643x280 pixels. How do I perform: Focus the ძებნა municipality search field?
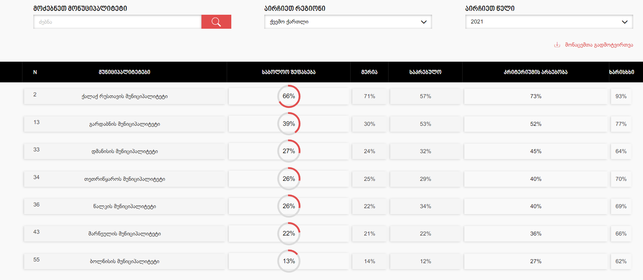pyautogui.click(x=118, y=22)
